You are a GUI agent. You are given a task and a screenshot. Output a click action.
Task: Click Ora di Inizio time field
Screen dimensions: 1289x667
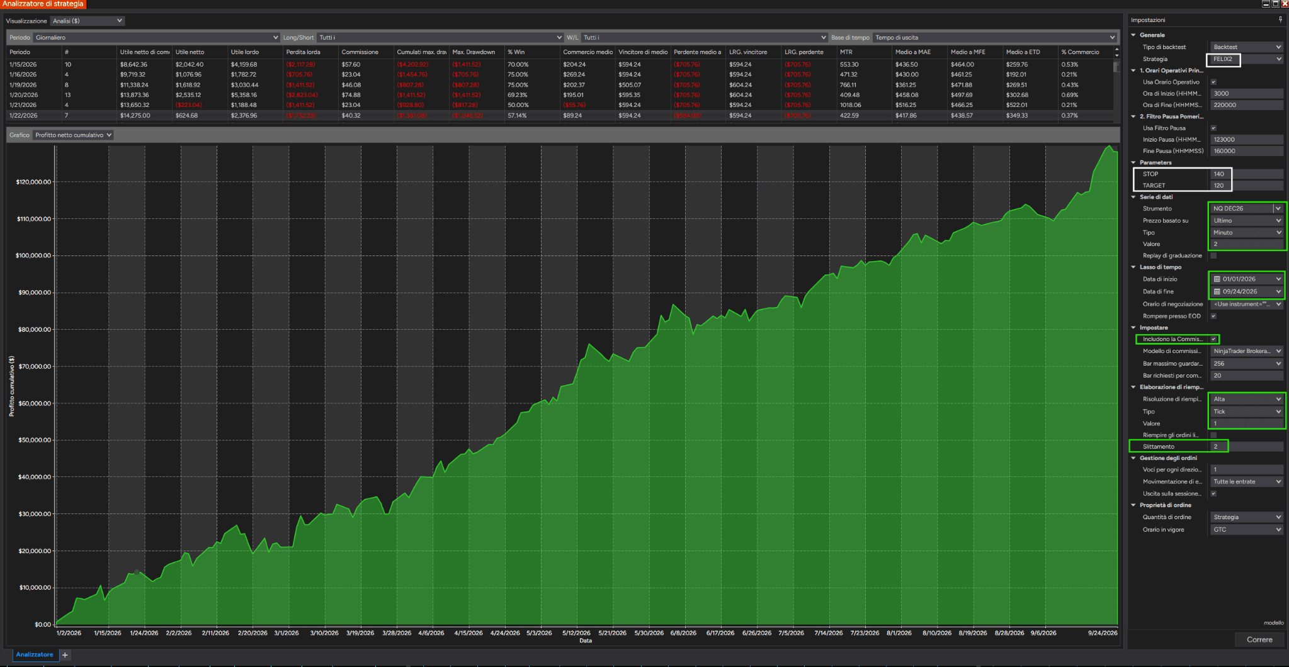coord(1247,94)
